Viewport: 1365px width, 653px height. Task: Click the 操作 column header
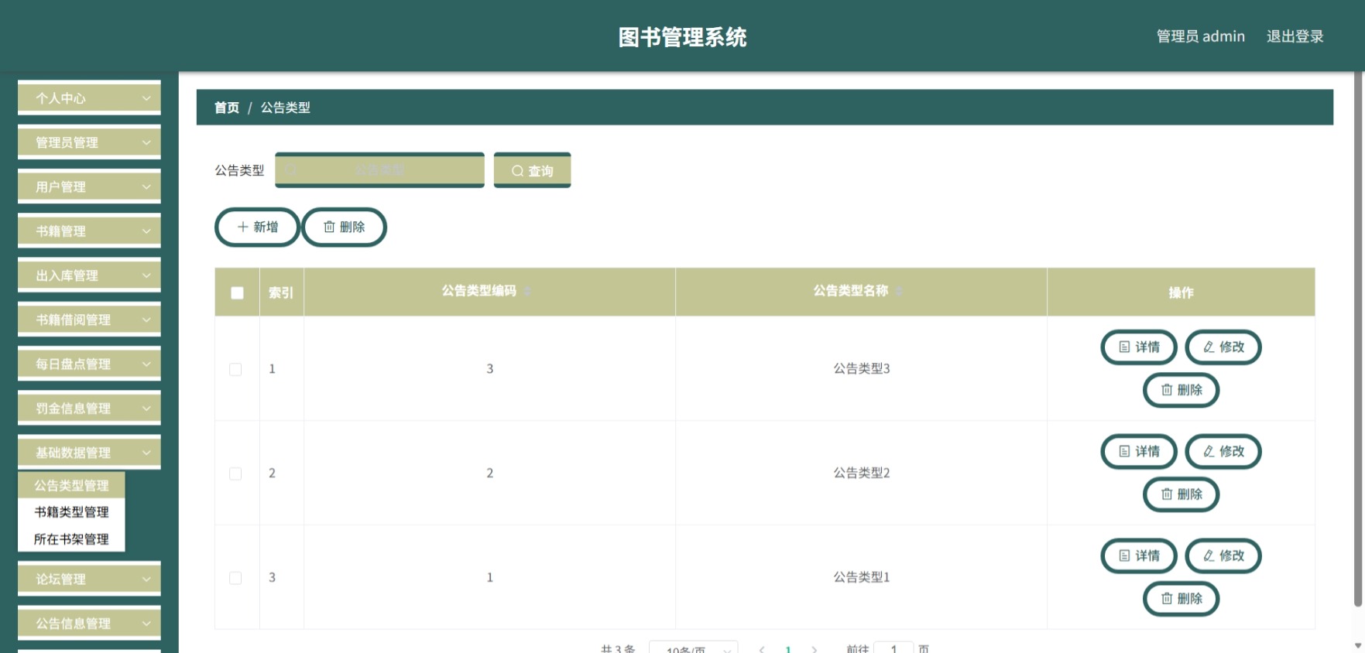[1181, 292]
